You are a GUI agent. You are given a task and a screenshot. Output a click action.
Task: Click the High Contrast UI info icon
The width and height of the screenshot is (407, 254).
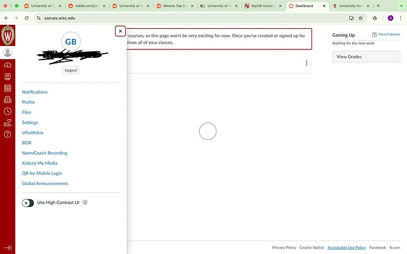[x=85, y=202]
